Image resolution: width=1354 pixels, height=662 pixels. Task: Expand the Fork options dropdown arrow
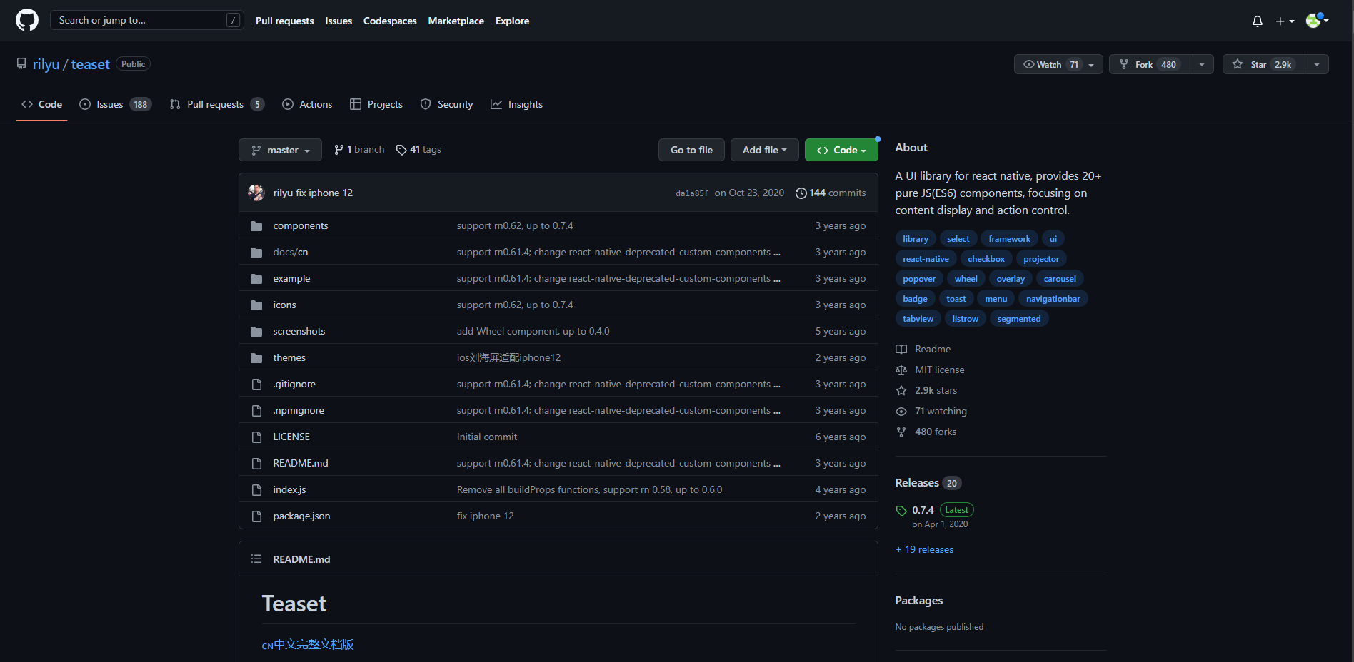click(x=1202, y=64)
